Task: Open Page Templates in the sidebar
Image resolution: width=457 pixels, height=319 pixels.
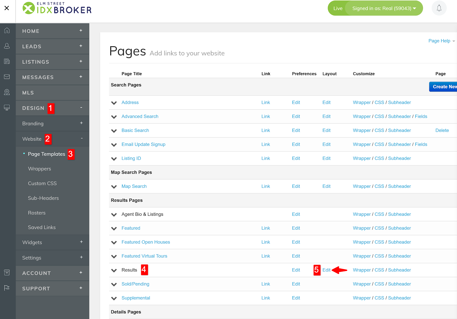Action: click(x=47, y=154)
